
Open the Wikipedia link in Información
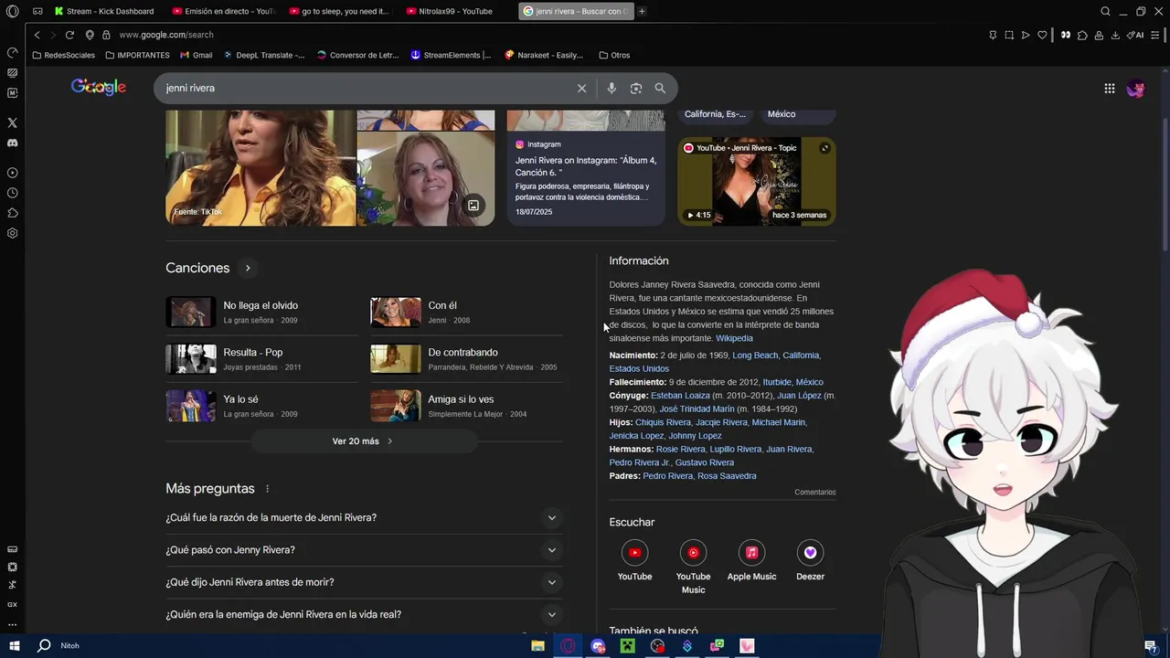pyautogui.click(x=734, y=338)
